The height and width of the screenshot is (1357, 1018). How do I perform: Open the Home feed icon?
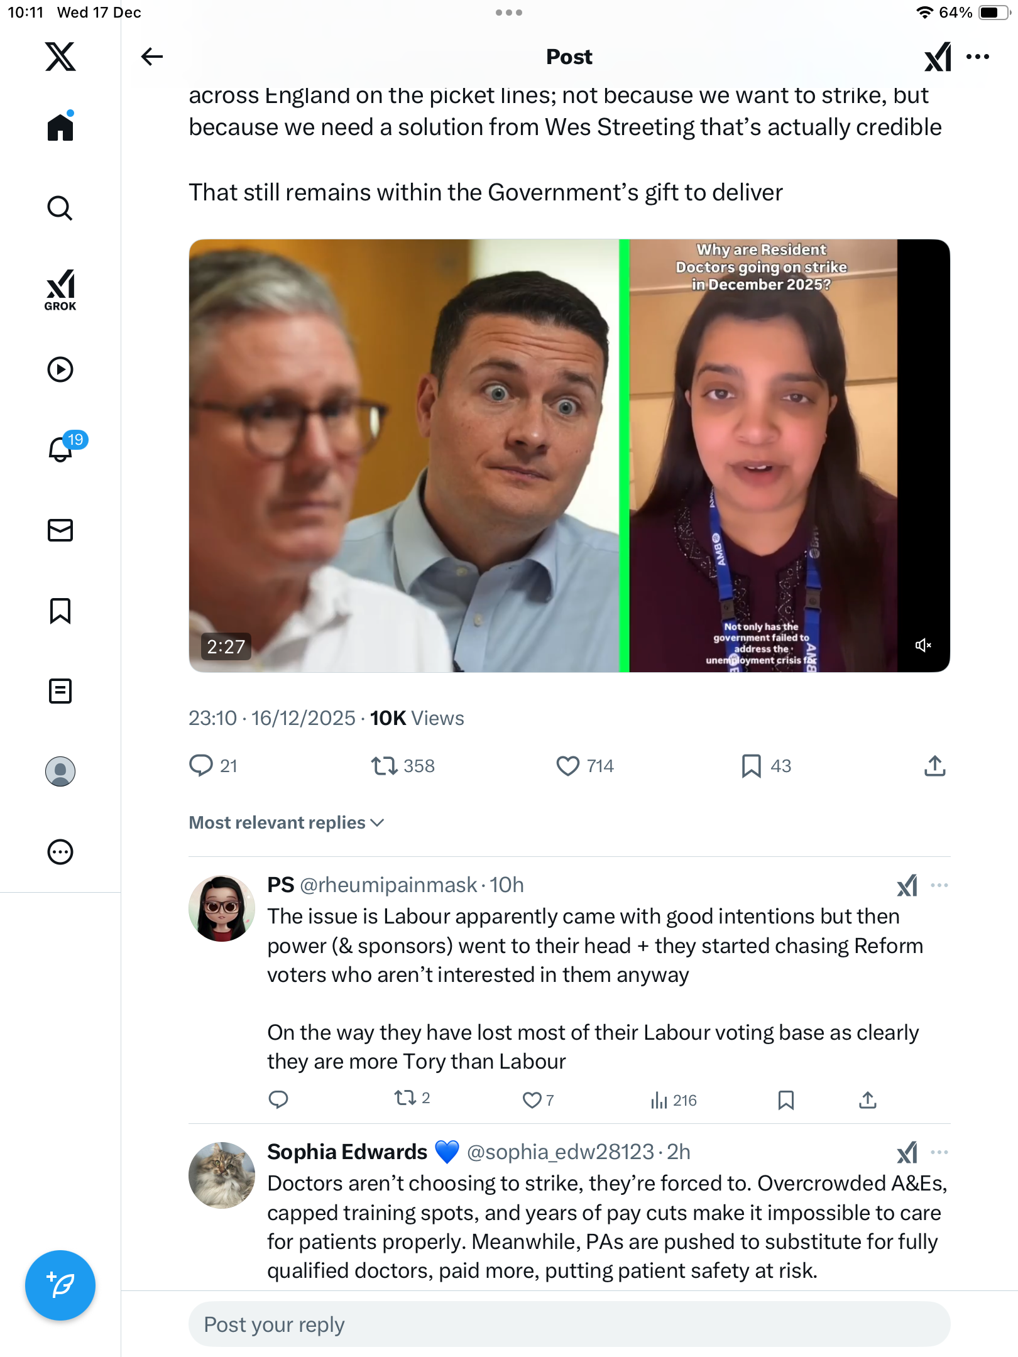(x=60, y=127)
